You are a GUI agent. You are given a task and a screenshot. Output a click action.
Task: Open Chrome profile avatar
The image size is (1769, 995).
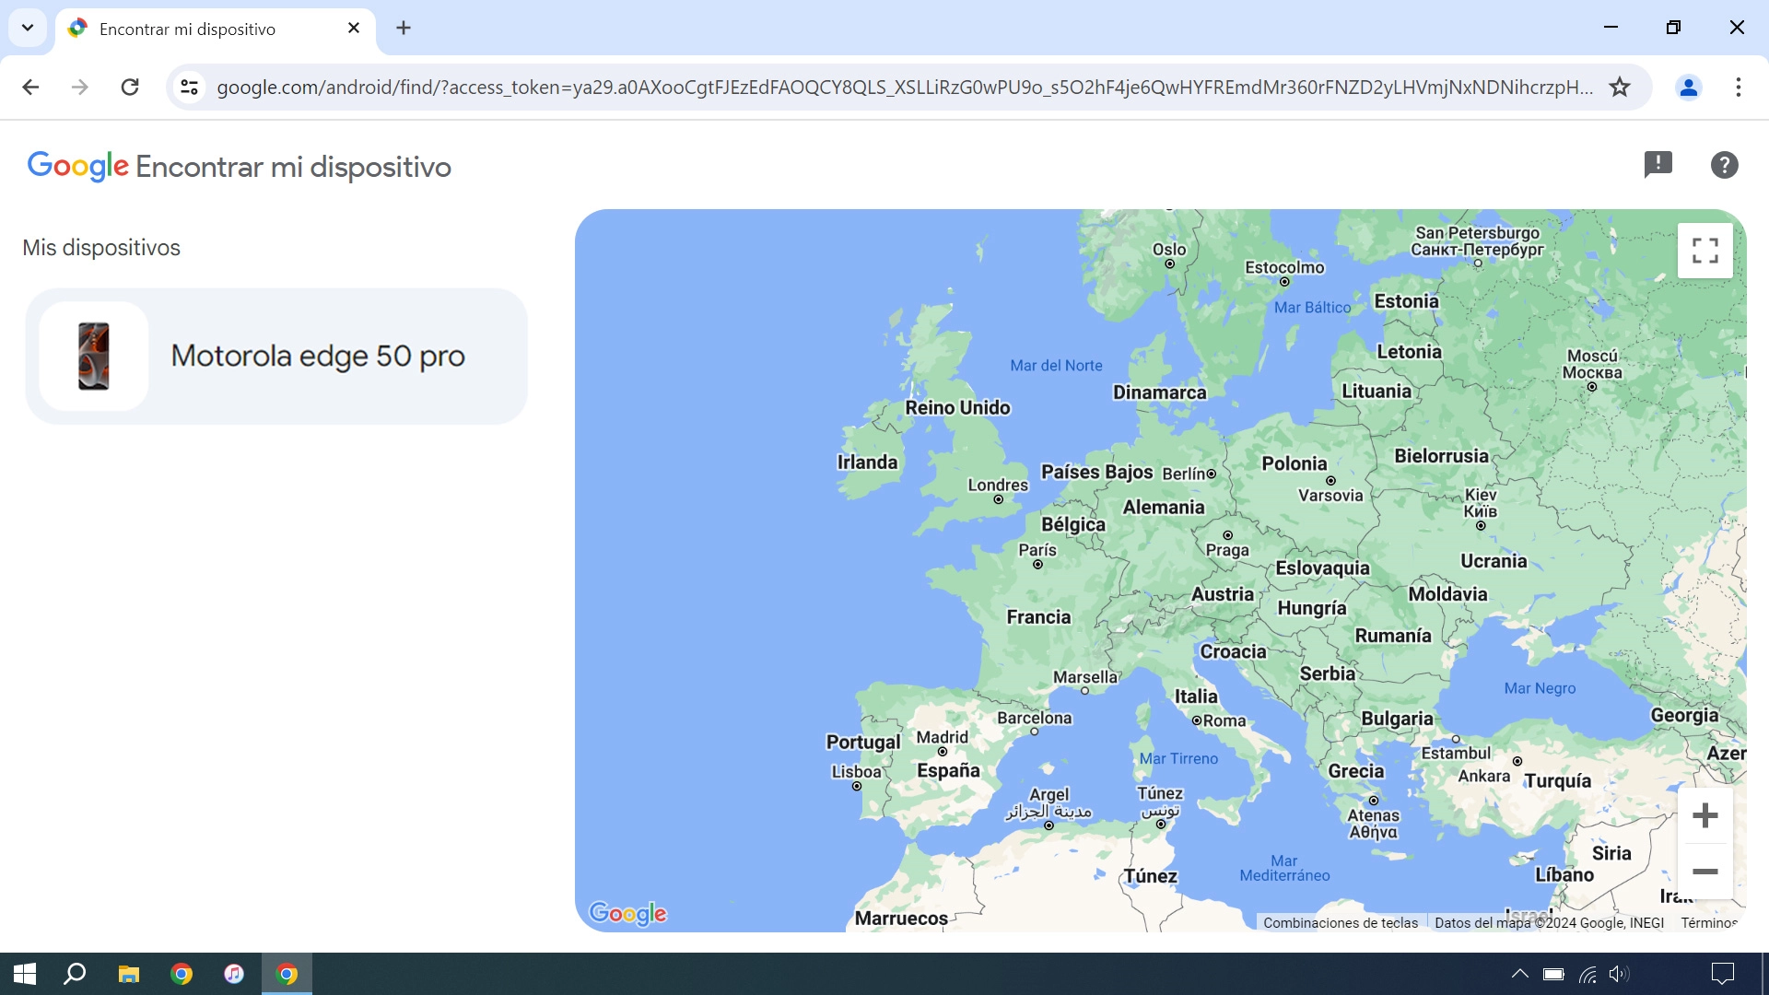click(1688, 88)
